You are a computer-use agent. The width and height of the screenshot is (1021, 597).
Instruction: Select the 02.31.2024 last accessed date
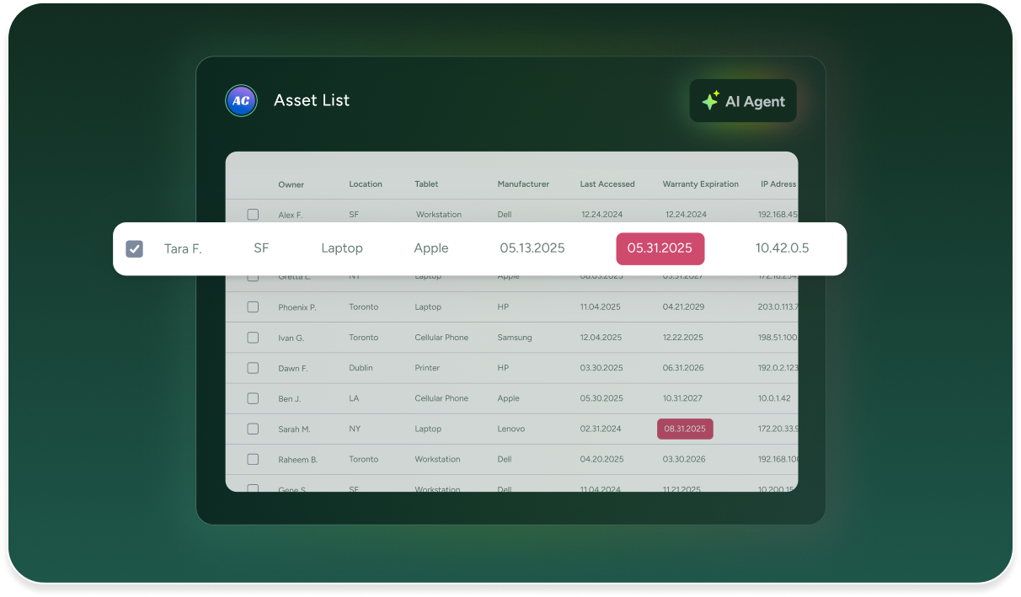pos(601,429)
